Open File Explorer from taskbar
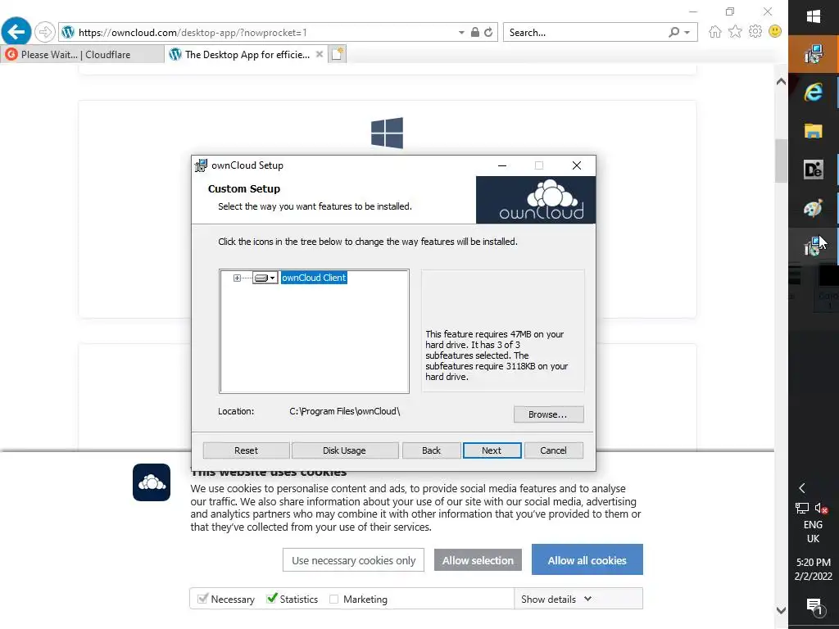 (x=814, y=131)
